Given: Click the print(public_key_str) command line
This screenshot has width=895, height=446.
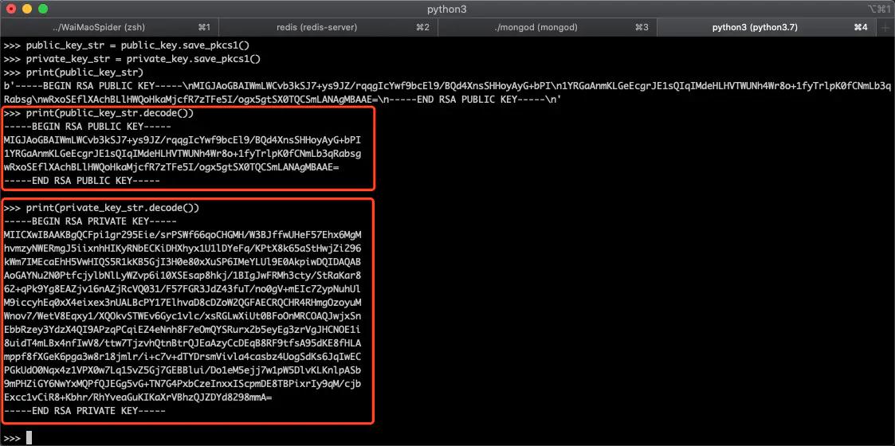Looking at the screenshot, I should tap(73, 72).
